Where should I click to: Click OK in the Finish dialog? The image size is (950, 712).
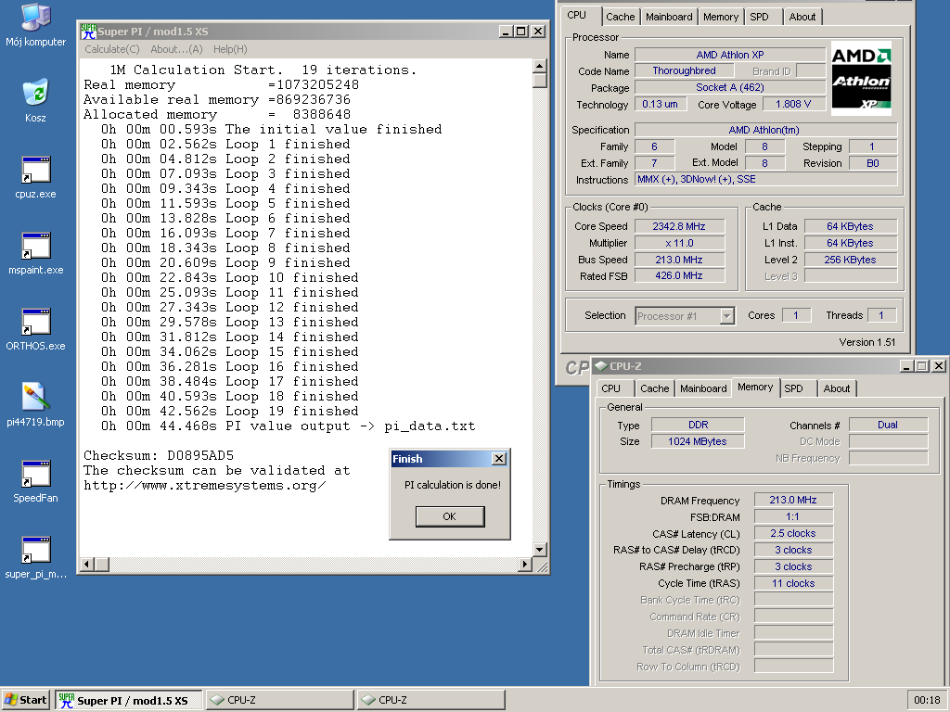[450, 516]
